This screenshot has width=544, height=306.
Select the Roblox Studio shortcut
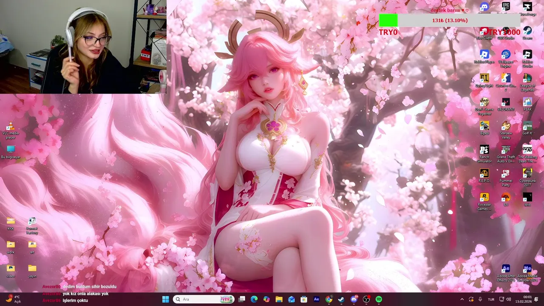click(527, 59)
